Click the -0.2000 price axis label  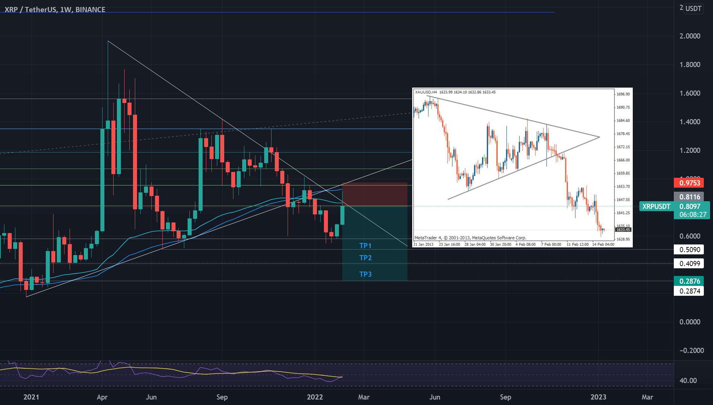(x=691, y=350)
